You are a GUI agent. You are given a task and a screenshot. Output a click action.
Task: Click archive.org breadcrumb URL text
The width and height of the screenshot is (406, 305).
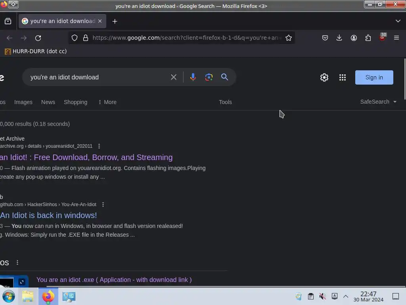[46, 146]
